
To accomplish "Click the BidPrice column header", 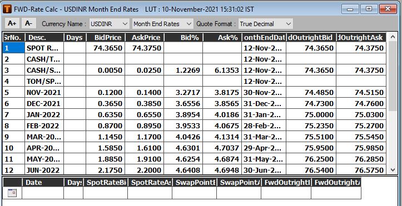I will pyautogui.click(x=106, y=38).
